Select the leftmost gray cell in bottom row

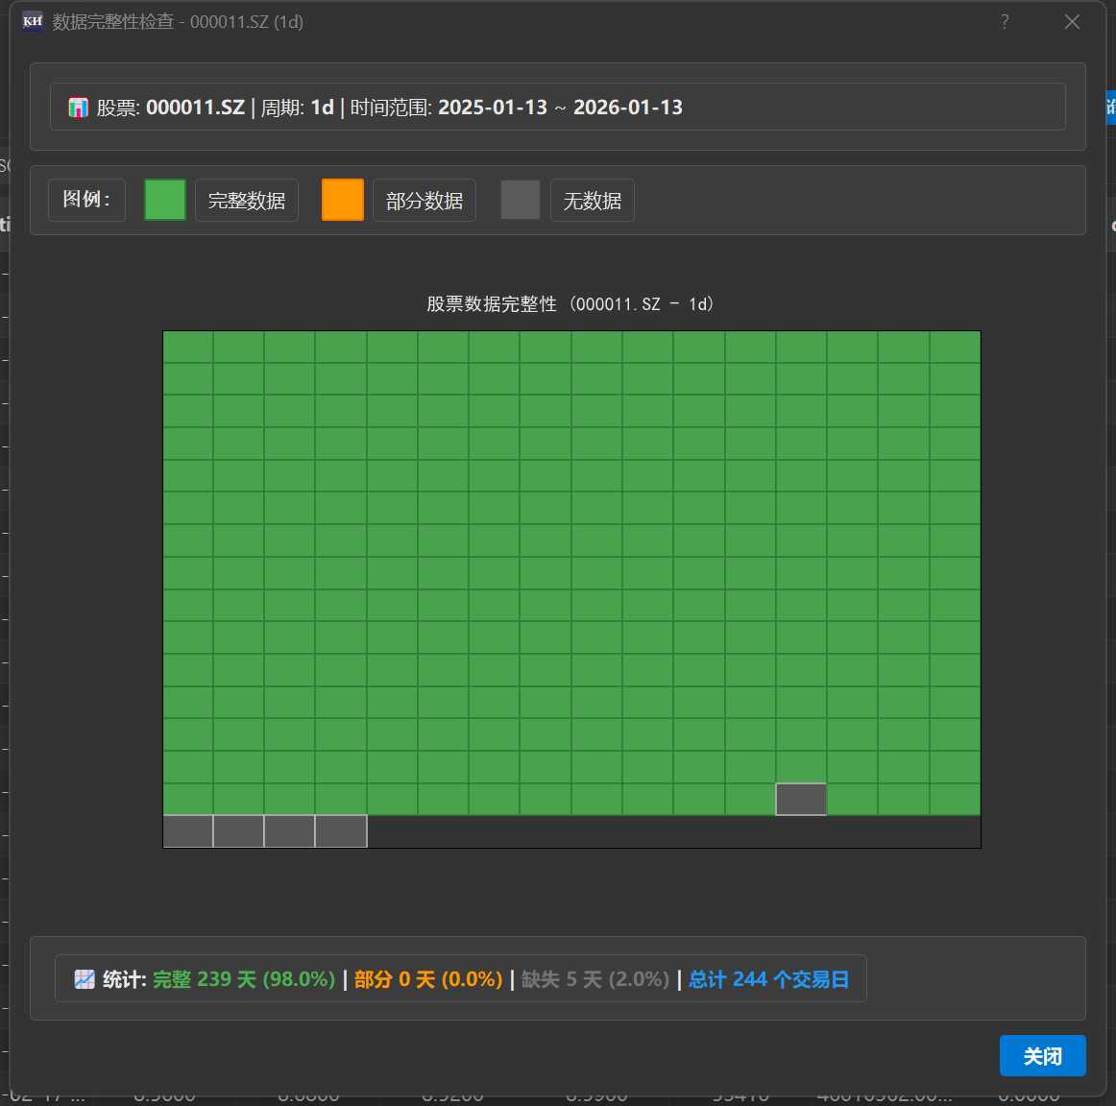click(188, 831)
